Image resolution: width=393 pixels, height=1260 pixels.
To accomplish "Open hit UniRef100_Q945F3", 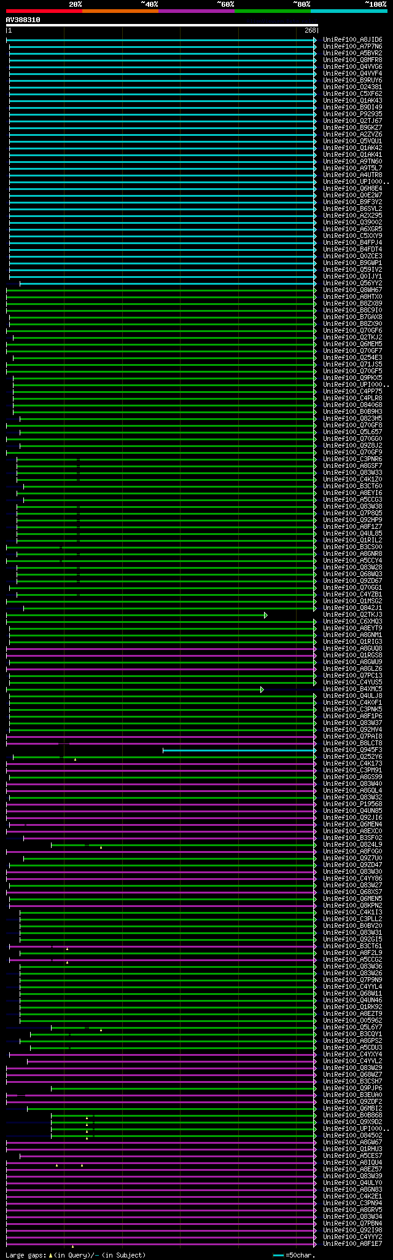I will (x=352, y=750).
